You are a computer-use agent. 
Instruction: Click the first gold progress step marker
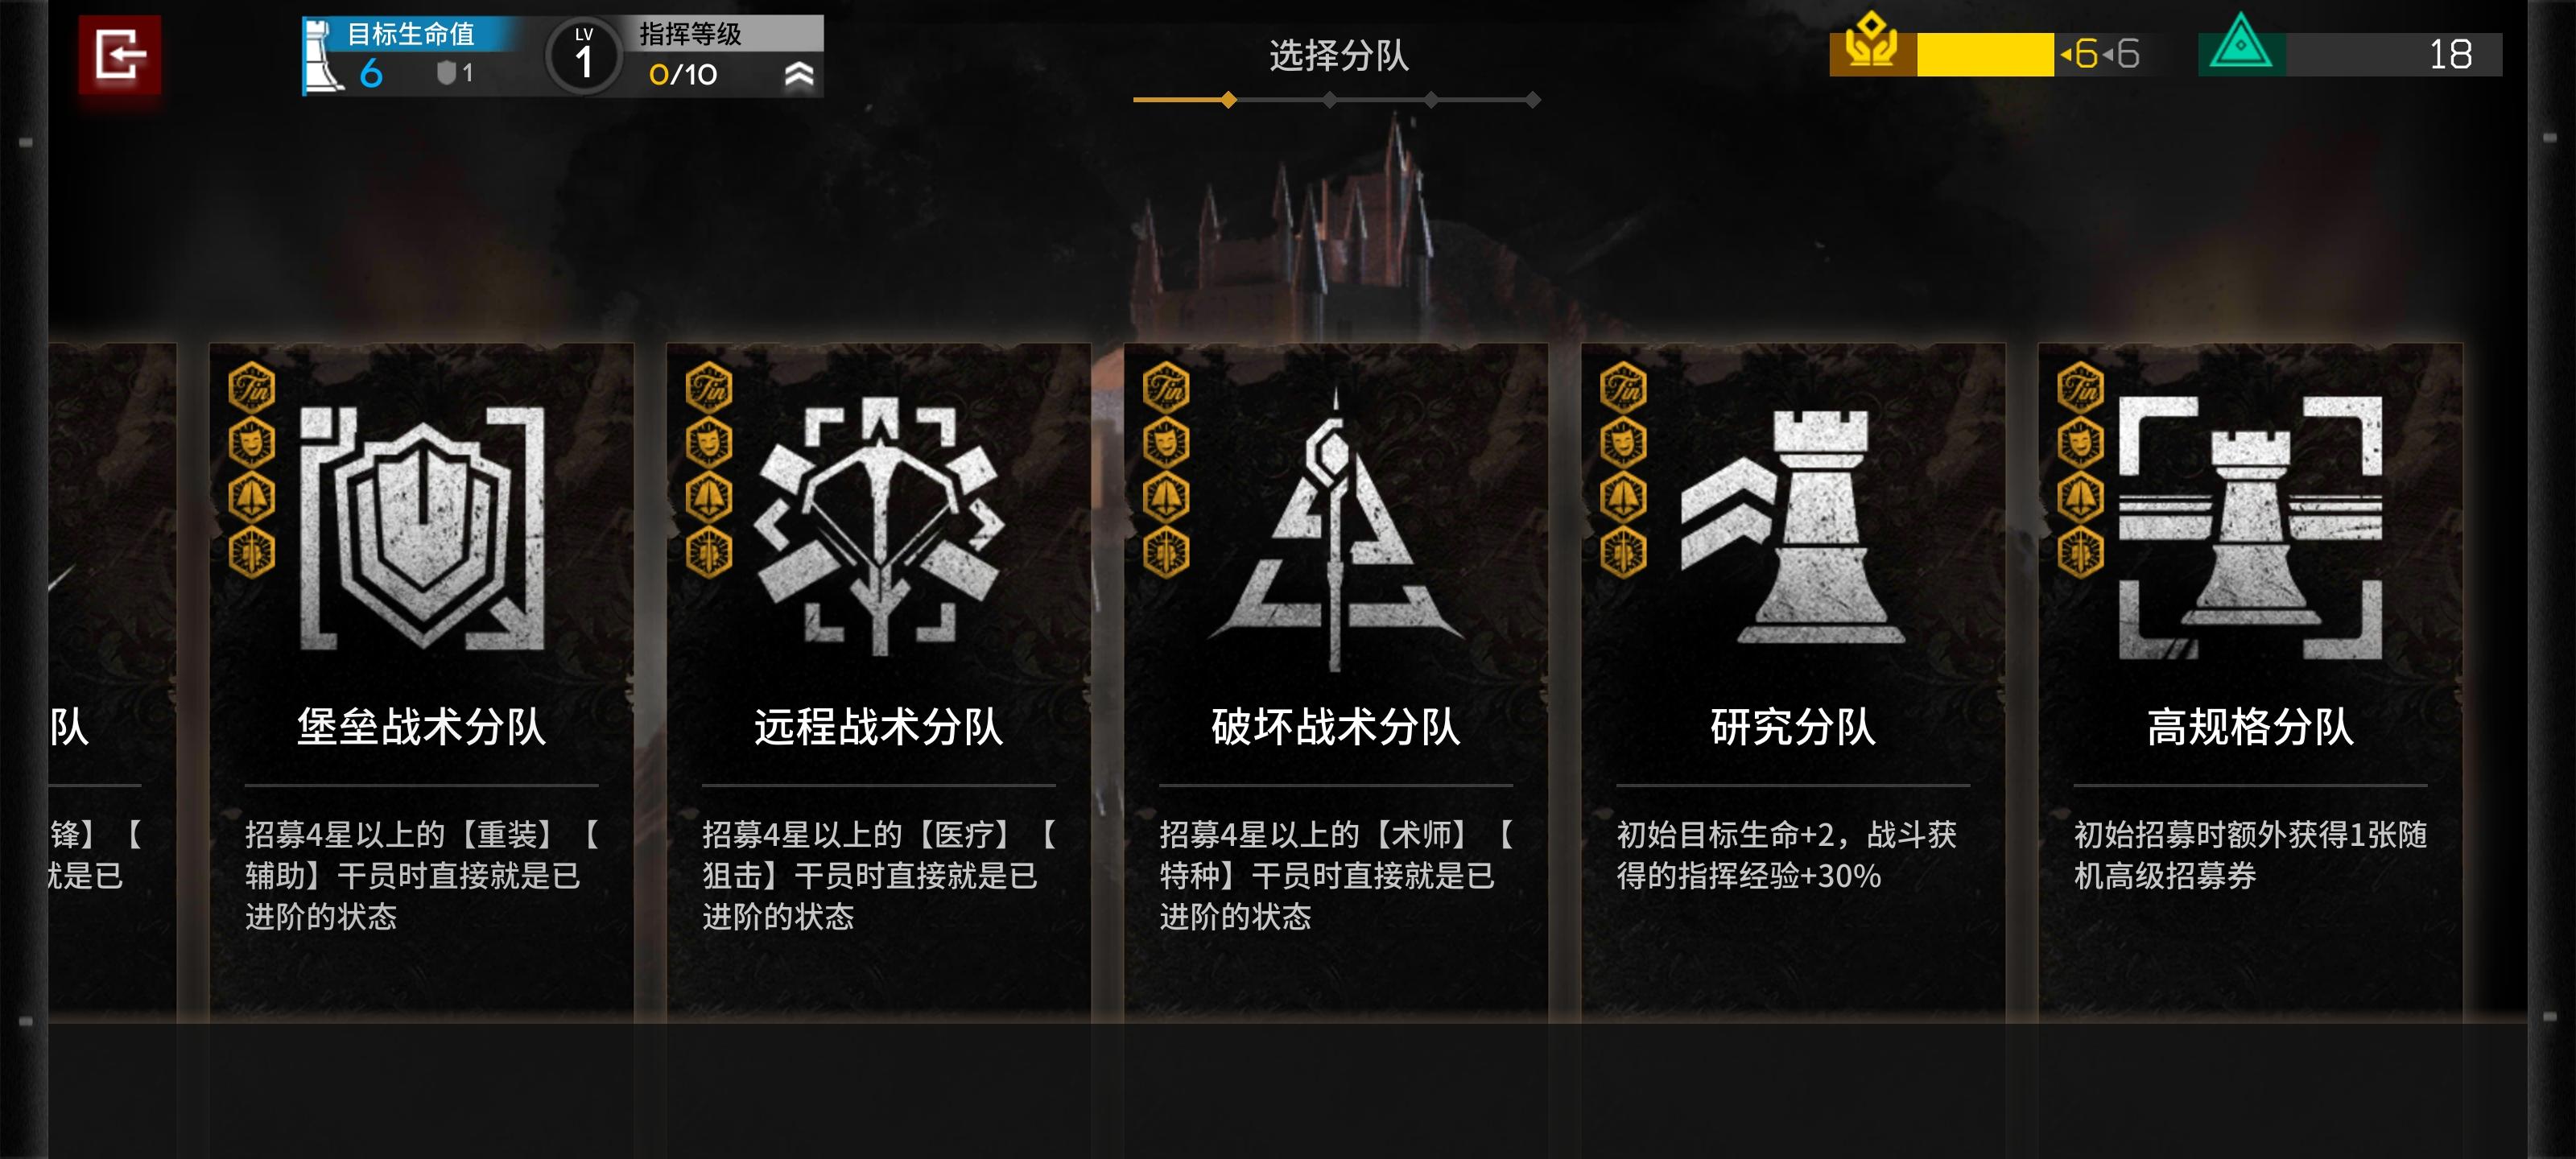[1228, 100]
